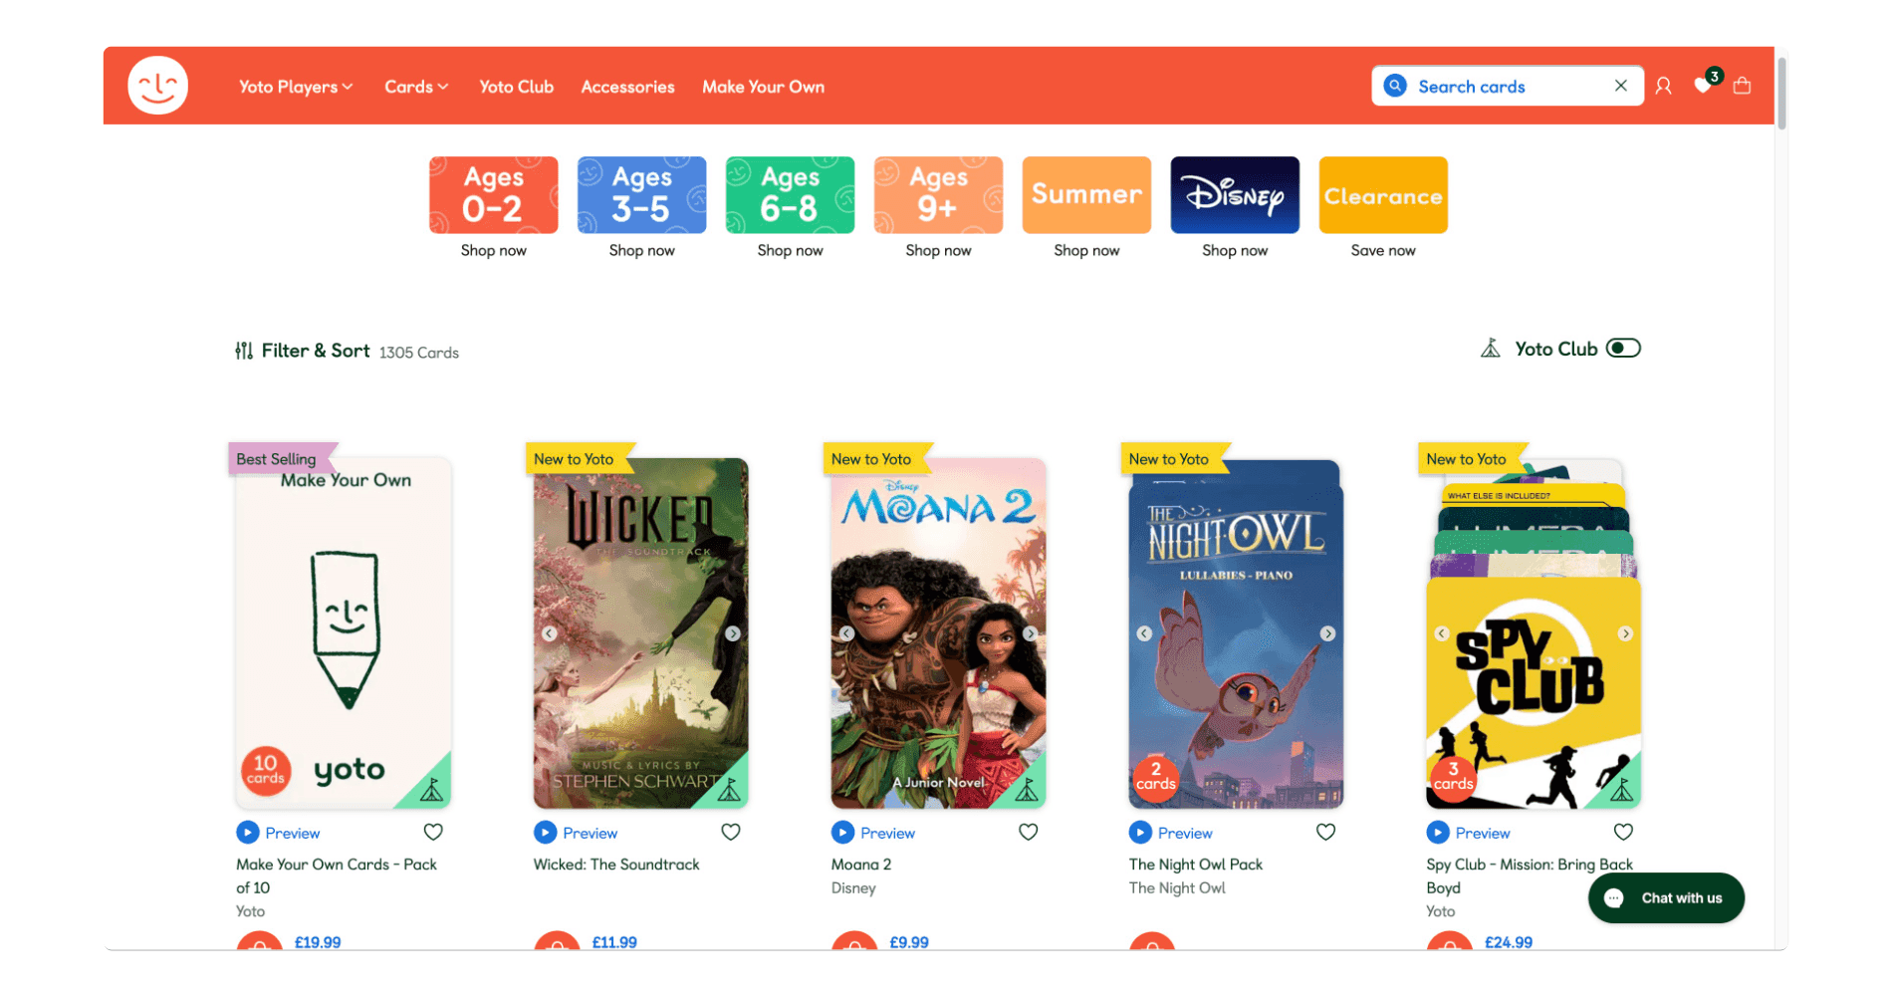Click Disney brand under Moana 2
1892x996 pixels.
pyautogui.click(x=853, y=888)
